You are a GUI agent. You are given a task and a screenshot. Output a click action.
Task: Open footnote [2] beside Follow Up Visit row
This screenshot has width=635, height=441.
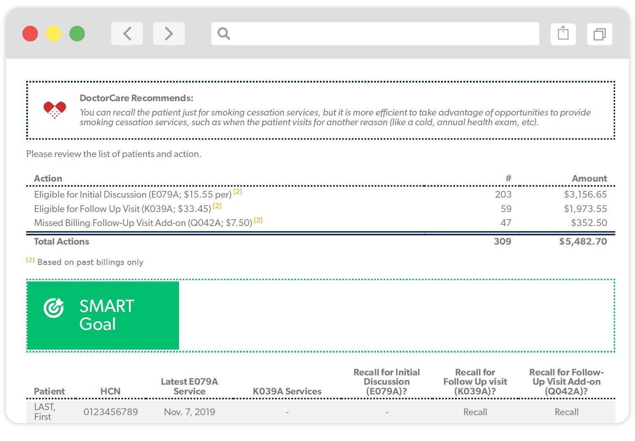click(x=217, y=206)
